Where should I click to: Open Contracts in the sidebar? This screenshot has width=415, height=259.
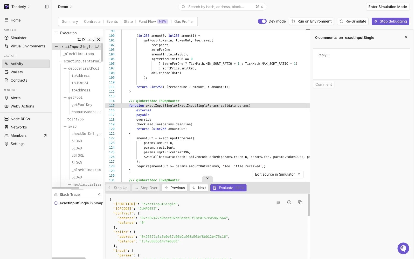(x=26, y=80)
